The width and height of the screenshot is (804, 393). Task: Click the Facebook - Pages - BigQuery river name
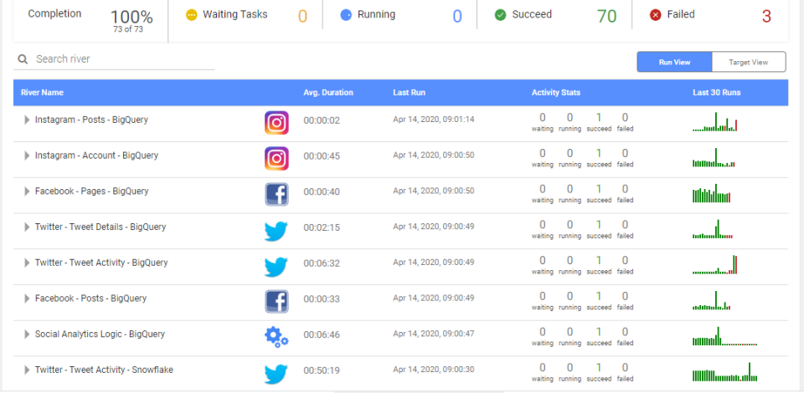pyautogui.click(x=92, y=191)
